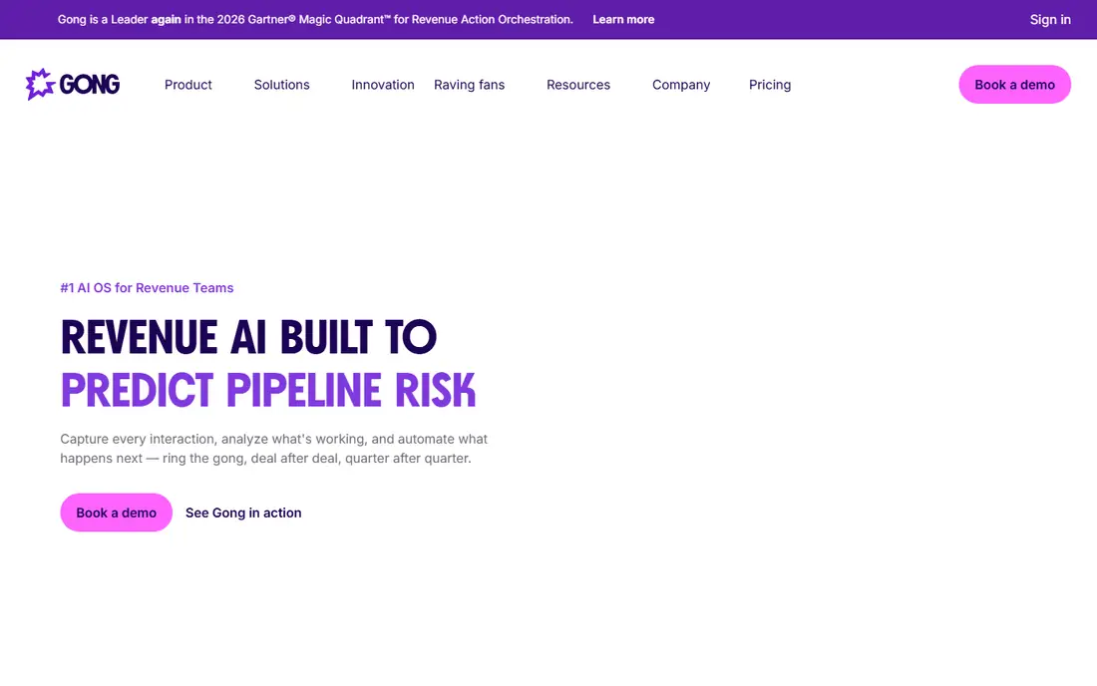Image resolution: width=1097 pixels, height=686 pixels.
Task: Follow the Learn more banner link
Action: click(x=623, y=20)
